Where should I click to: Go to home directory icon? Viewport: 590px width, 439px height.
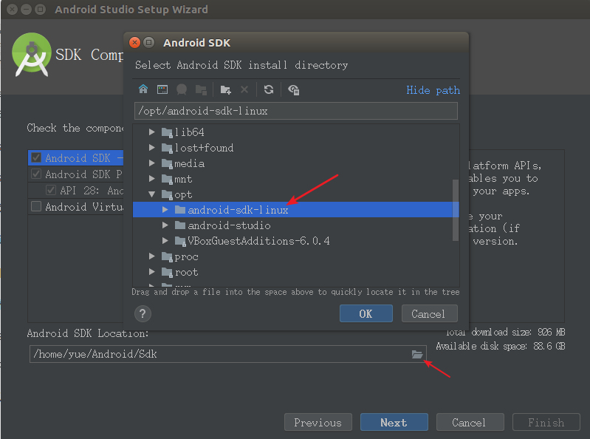[143, 89]
